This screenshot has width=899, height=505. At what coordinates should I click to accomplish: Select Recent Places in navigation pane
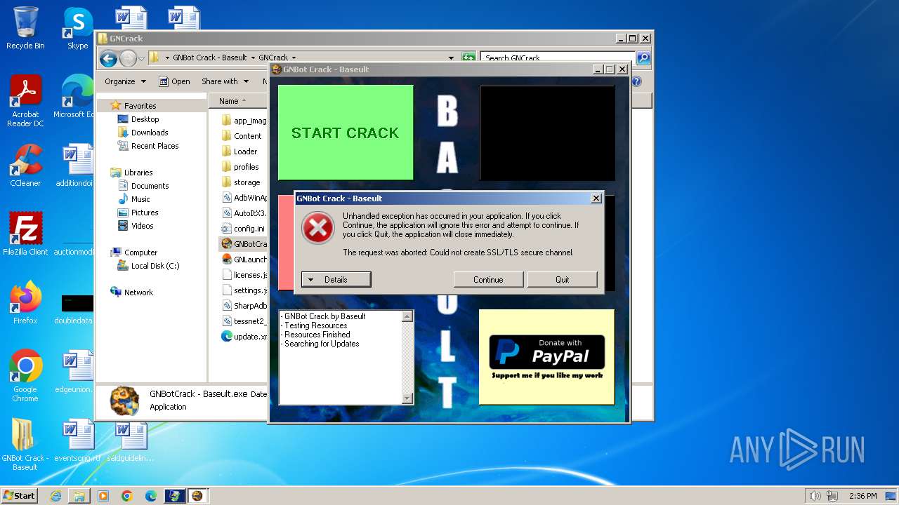pos(155,146)
